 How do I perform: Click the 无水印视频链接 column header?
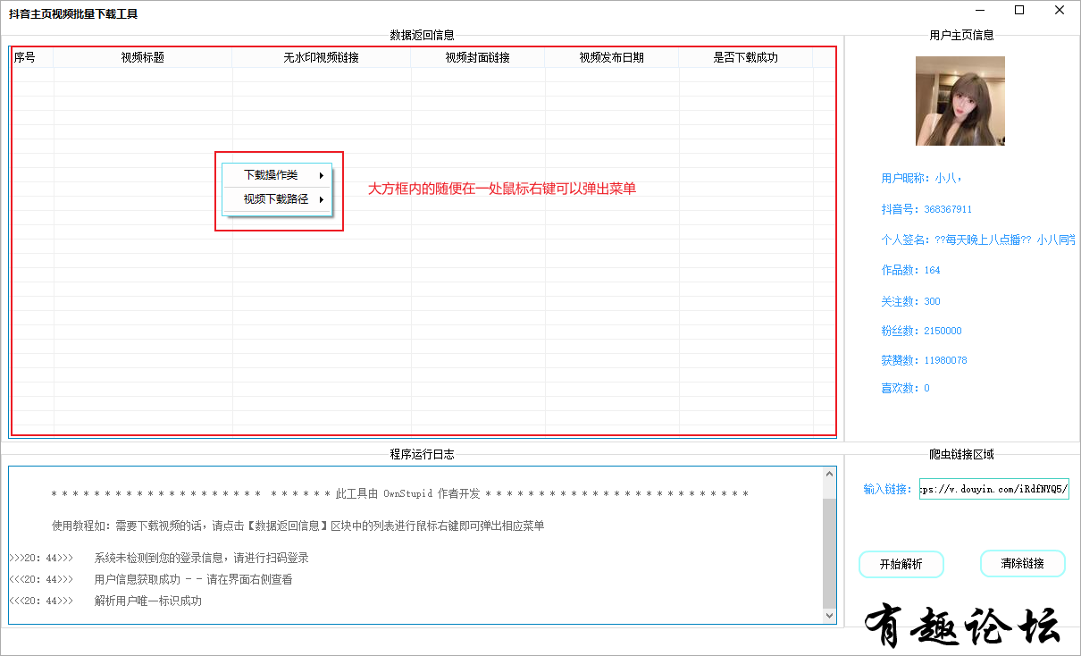point(322,57)
